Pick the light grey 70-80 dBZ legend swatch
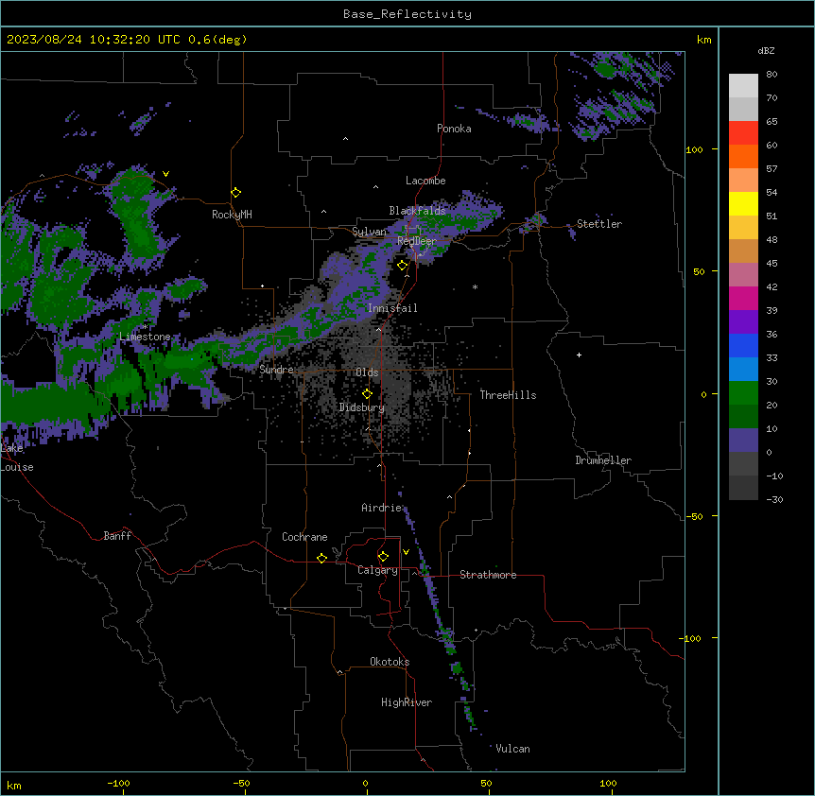 [743, 85]
